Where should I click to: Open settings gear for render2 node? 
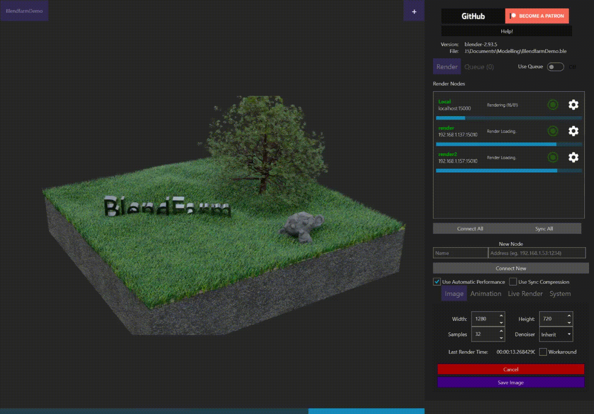click(x=573, y=157)
